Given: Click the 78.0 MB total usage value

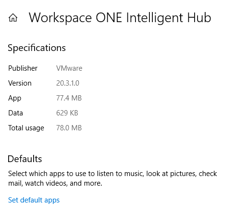Looking at the screenshot, I should coord(69,128).
